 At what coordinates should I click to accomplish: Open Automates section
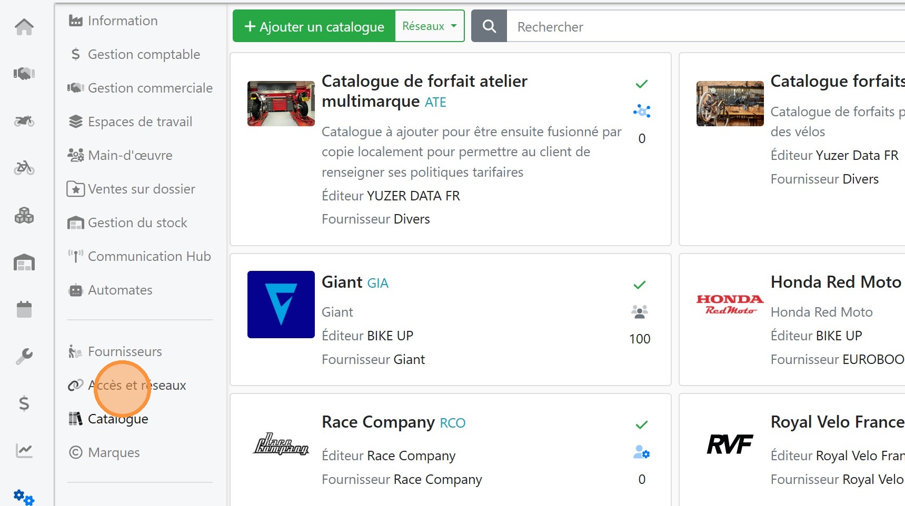111,290
